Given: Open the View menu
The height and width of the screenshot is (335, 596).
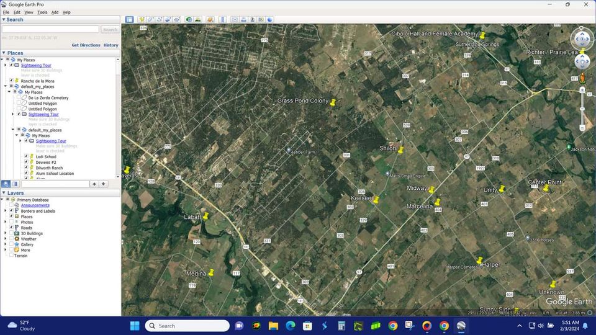Looking at the screenshot, I should [x=29, y=12].
